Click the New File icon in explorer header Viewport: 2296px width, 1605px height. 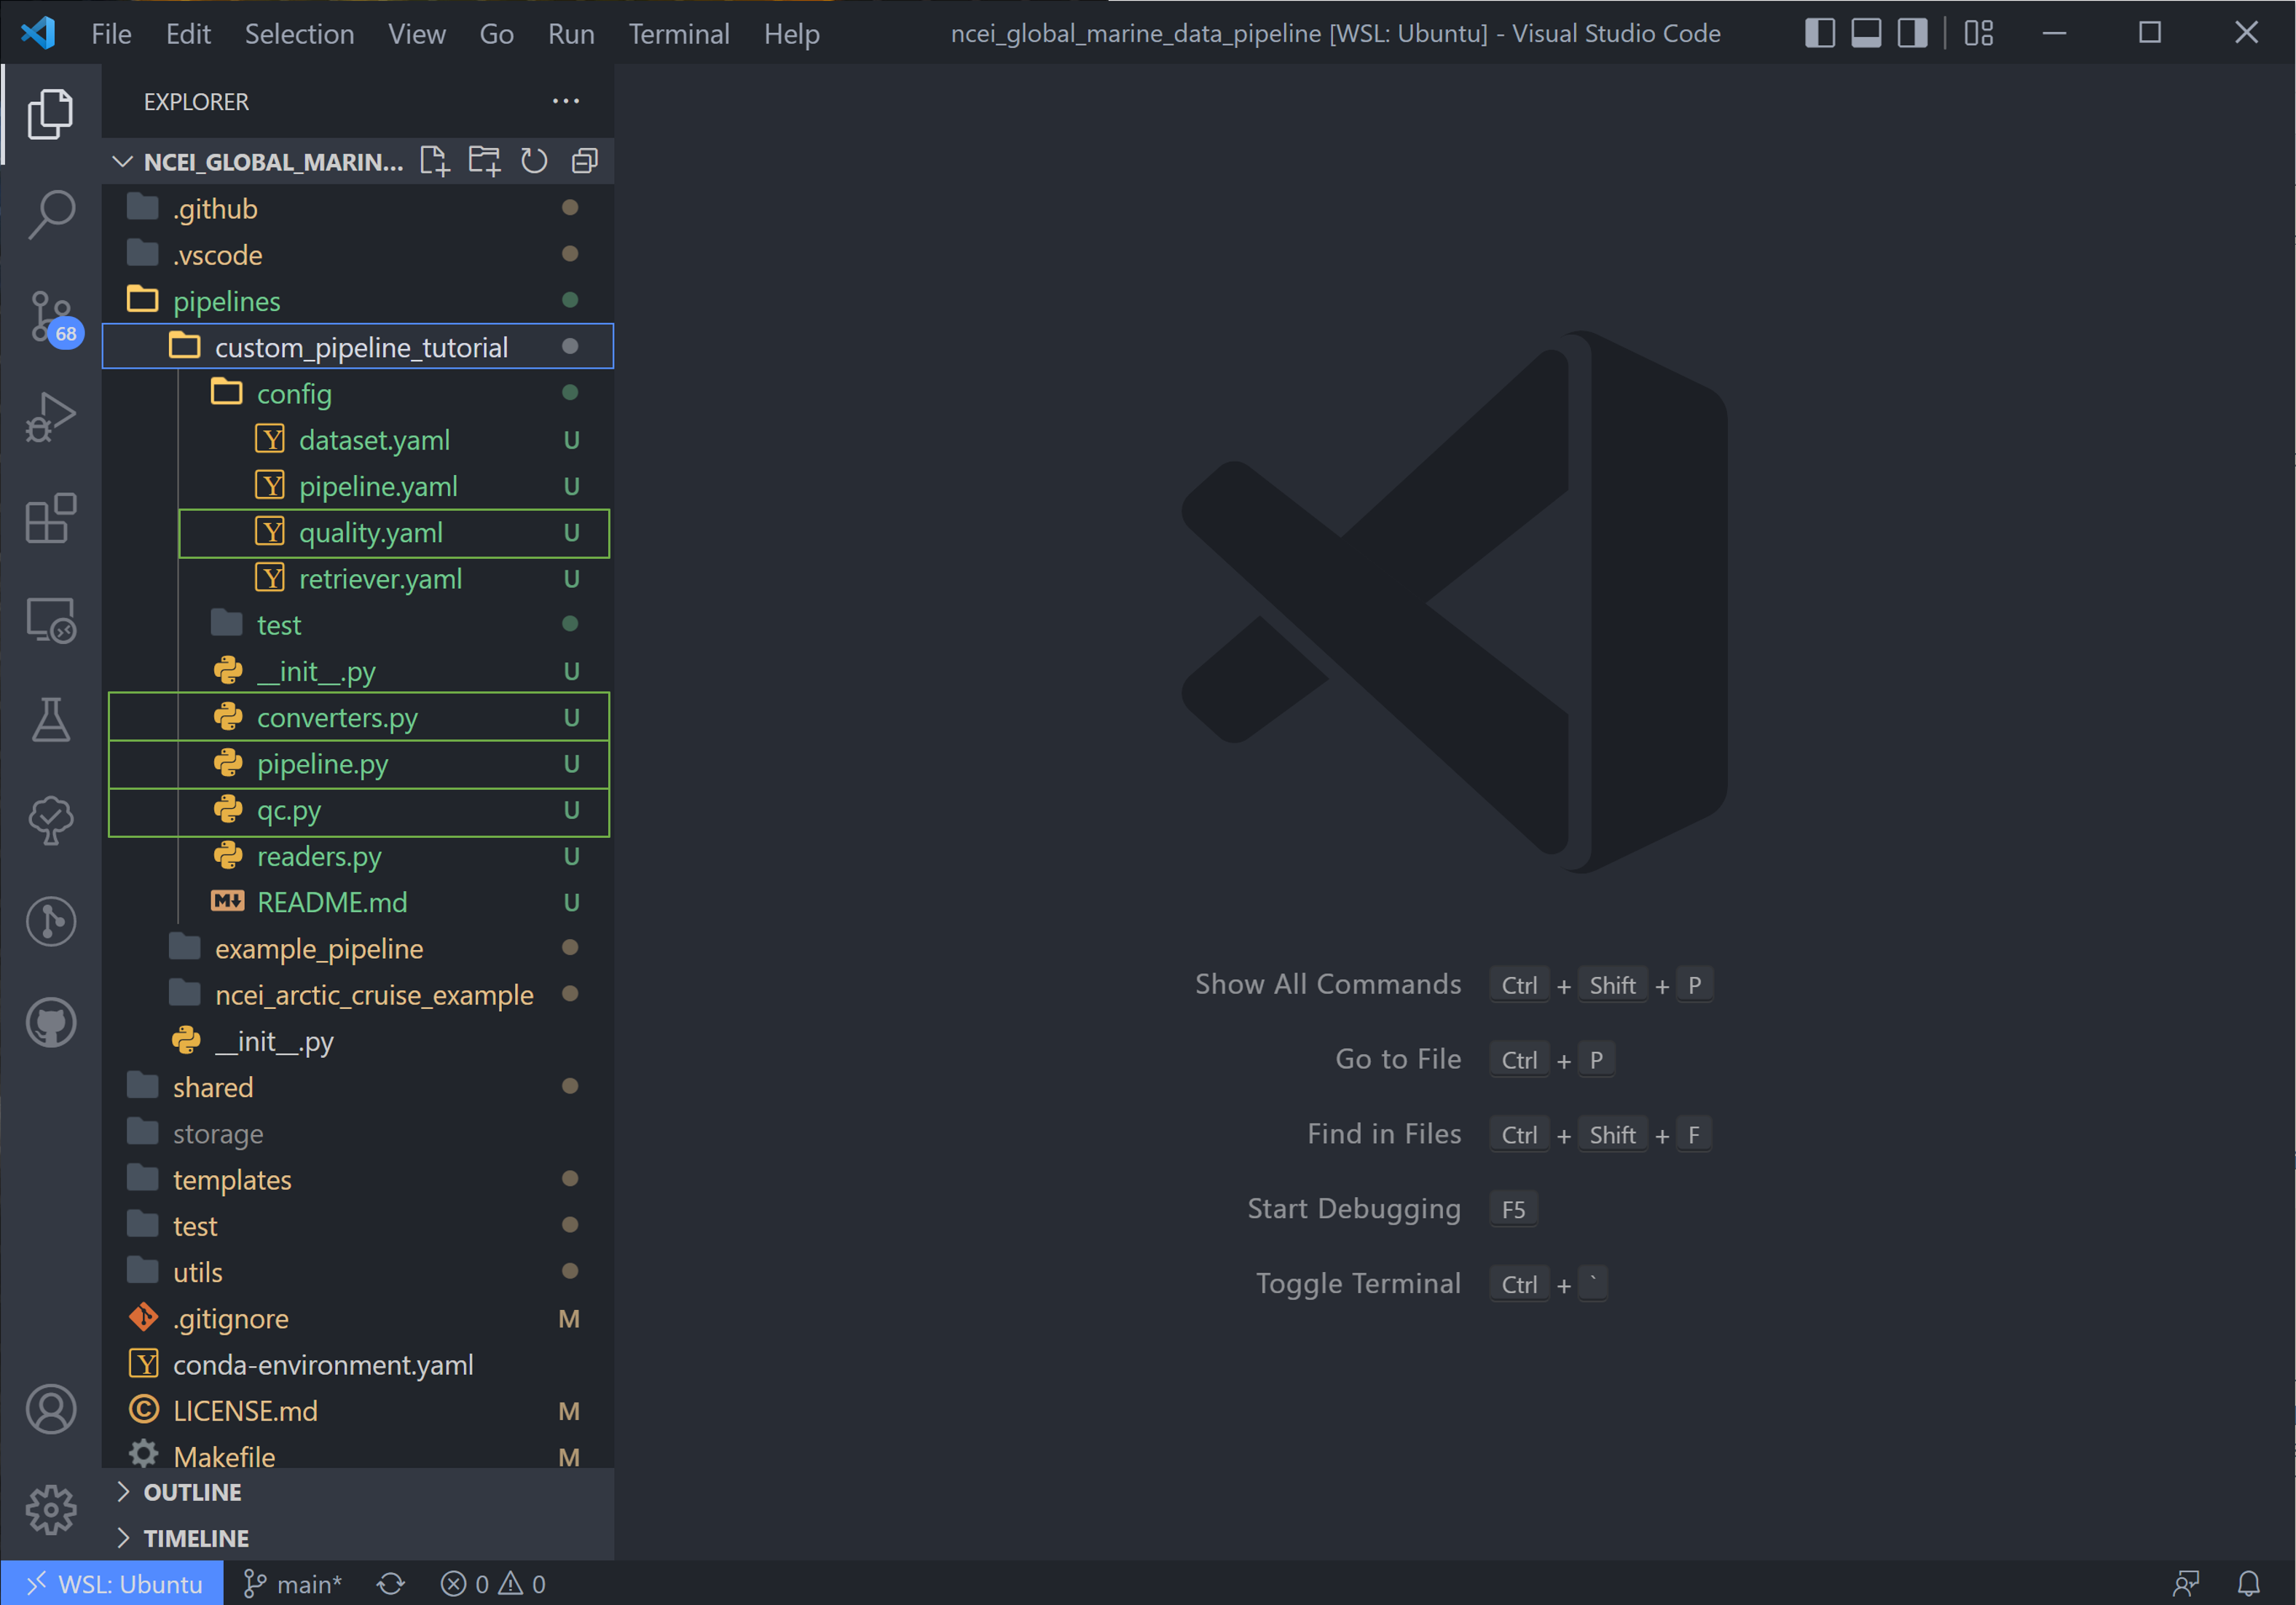435,161
